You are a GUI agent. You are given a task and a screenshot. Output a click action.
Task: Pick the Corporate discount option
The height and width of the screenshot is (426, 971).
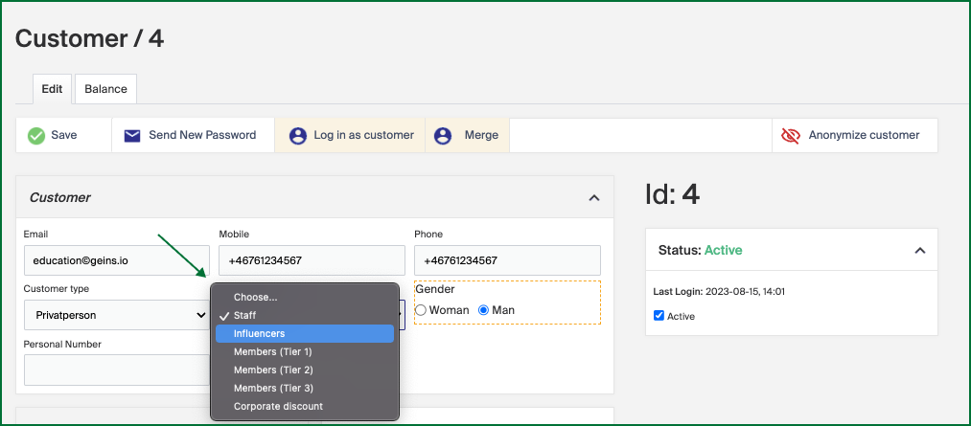305,407
